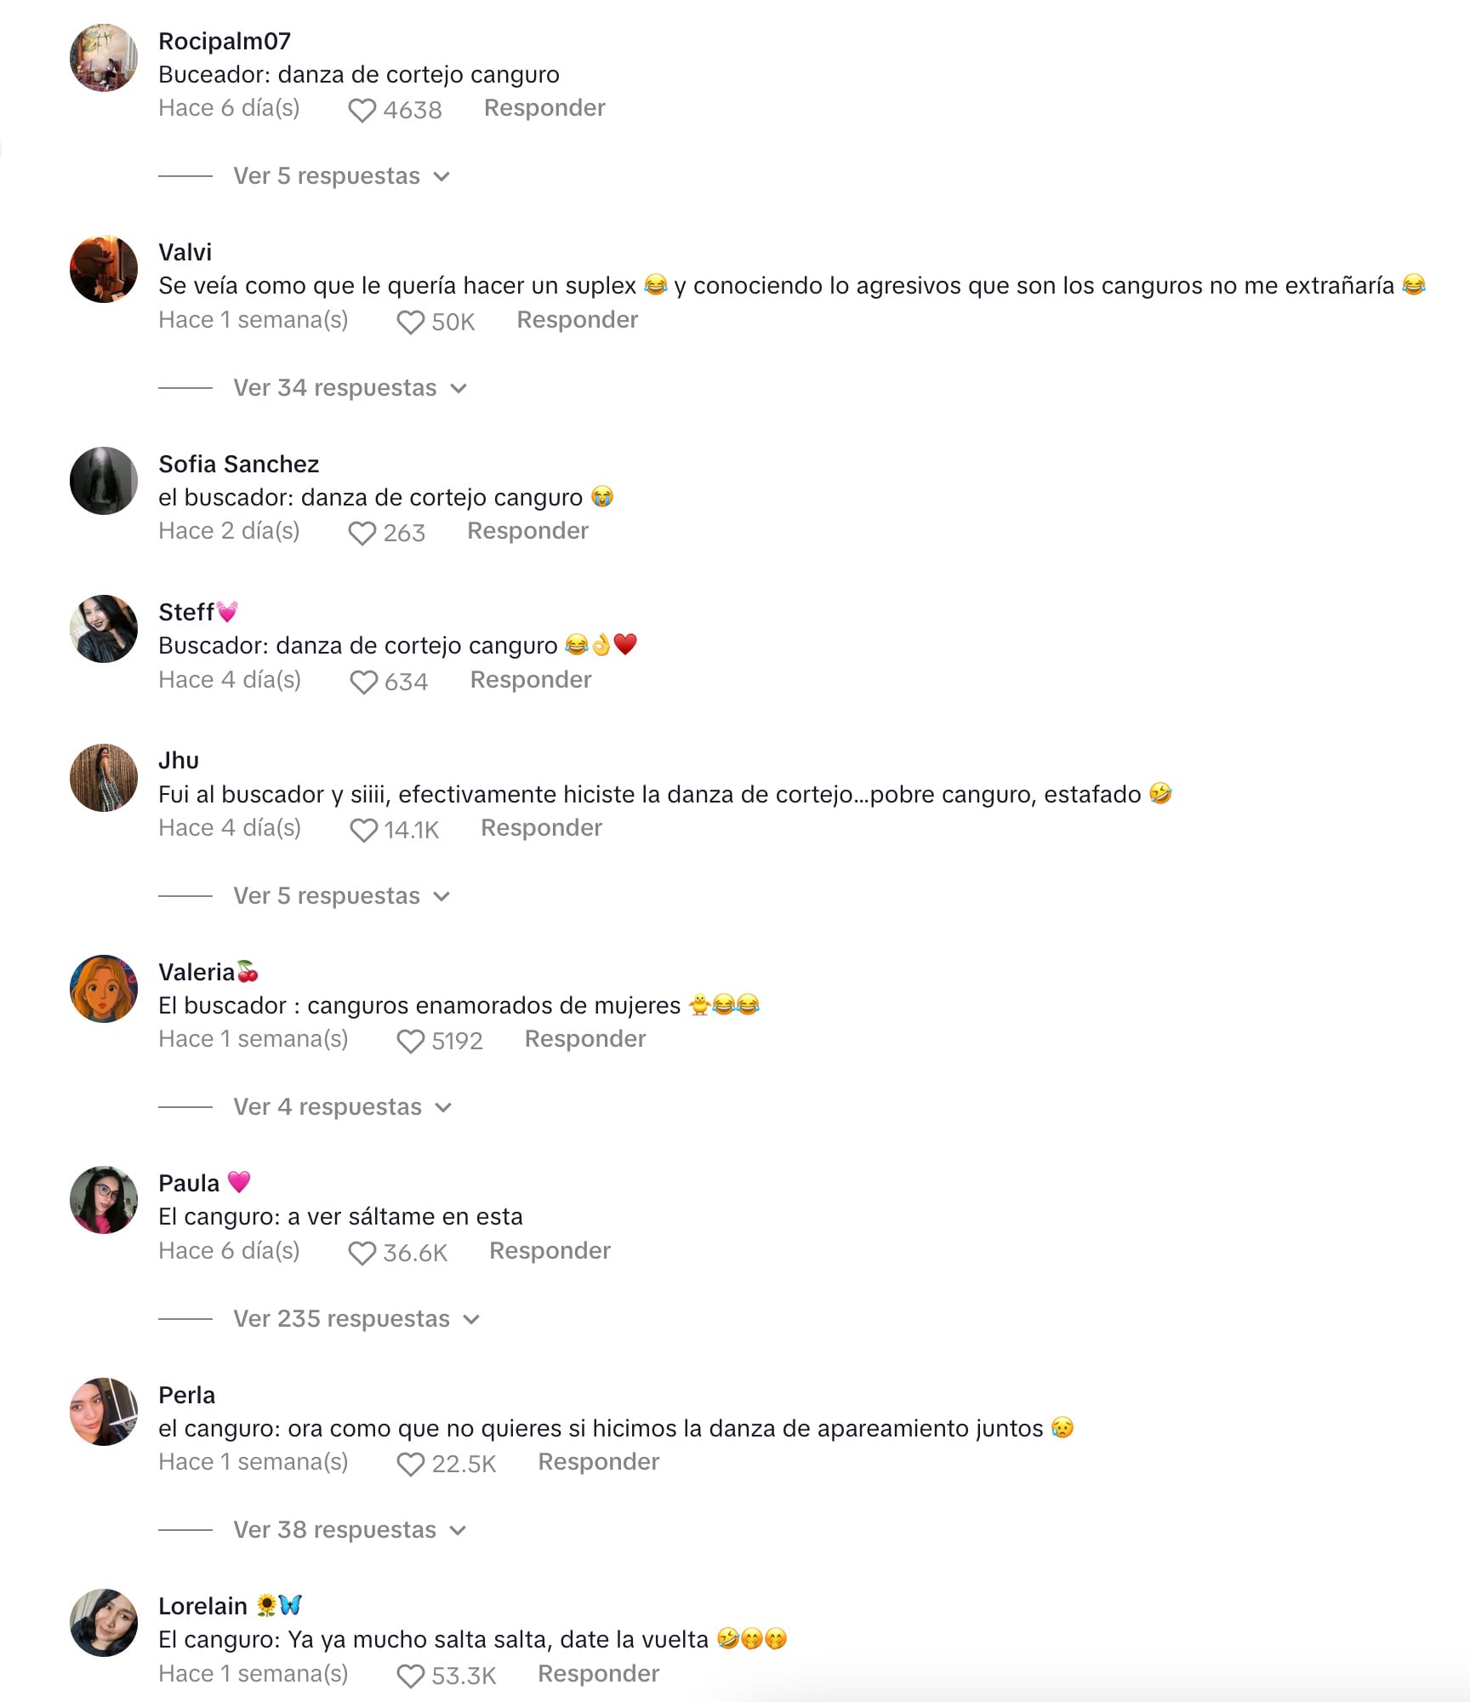Click Responder under Steff's comment

tap(531, 680)
